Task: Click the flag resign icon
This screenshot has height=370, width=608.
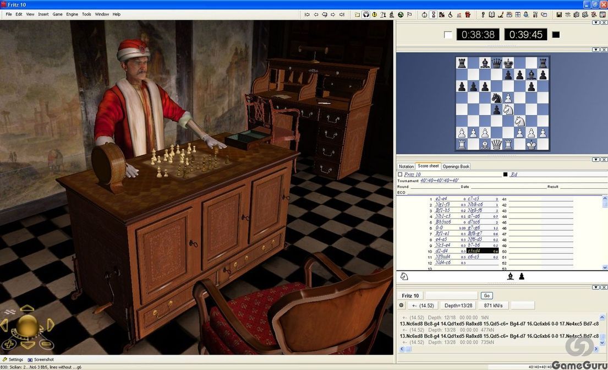Action: coord(409,15)
